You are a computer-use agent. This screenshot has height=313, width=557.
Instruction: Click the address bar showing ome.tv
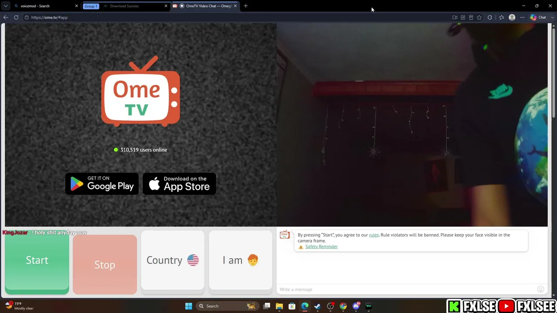tap(235, 17)
